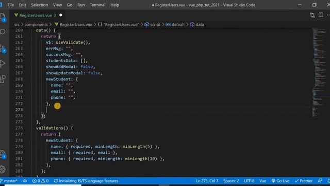Click the master branch indicator in status bar
This screenshot has width=330, height=186.
(x=9, y=181)
